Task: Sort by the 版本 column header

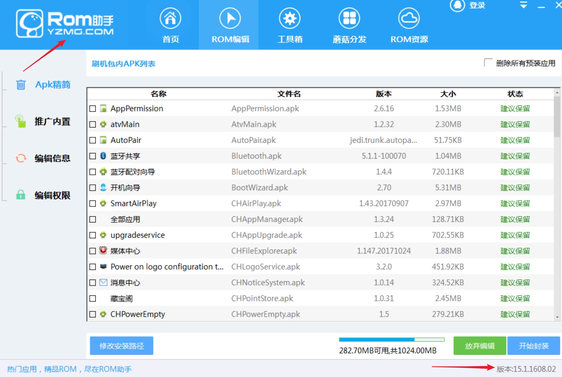Action: click(384, 94)
